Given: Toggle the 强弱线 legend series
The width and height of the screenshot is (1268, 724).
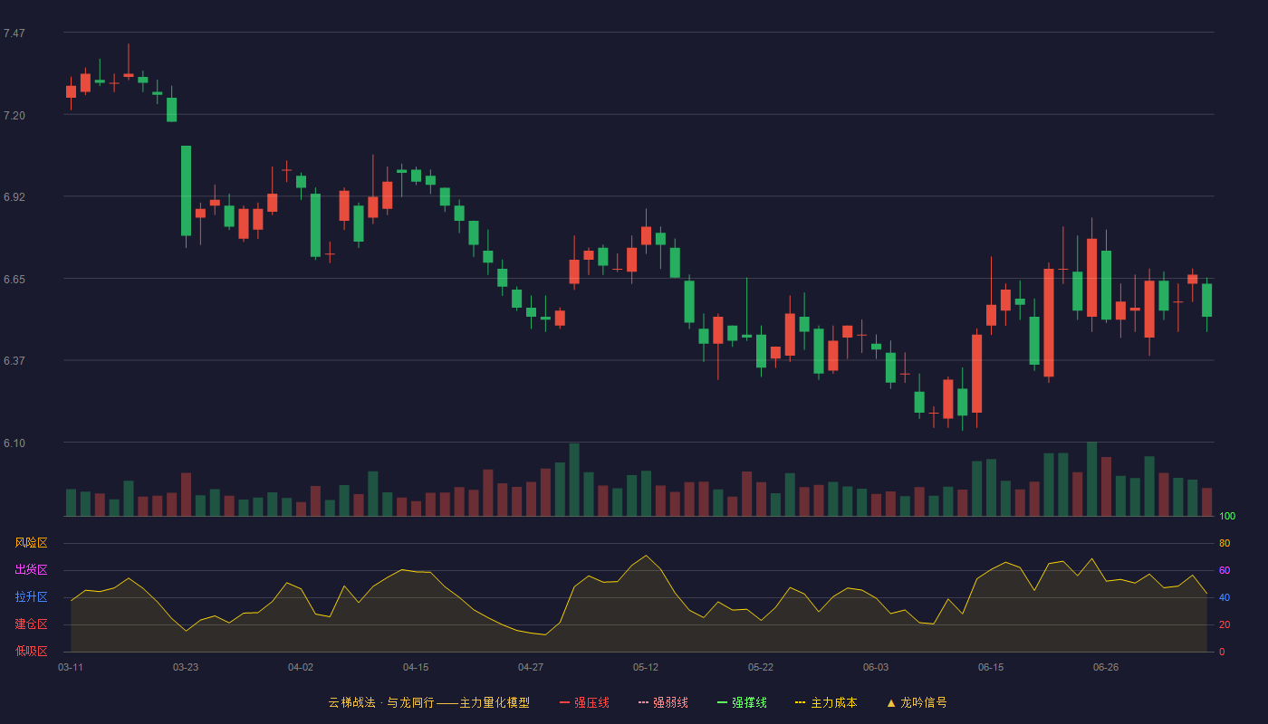Looking at the screenshot, I should pyautogui.click(x=663, y=702).
